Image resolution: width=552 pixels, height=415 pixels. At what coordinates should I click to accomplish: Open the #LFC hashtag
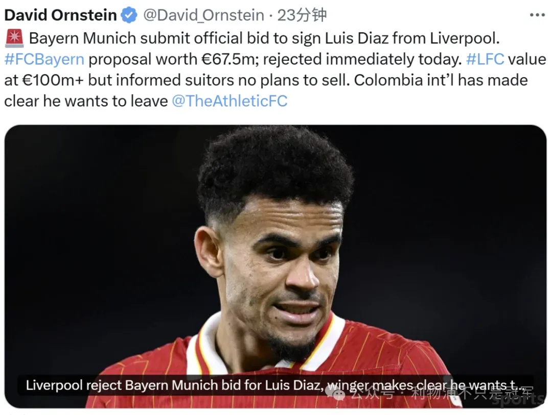(x=485, y=59)
